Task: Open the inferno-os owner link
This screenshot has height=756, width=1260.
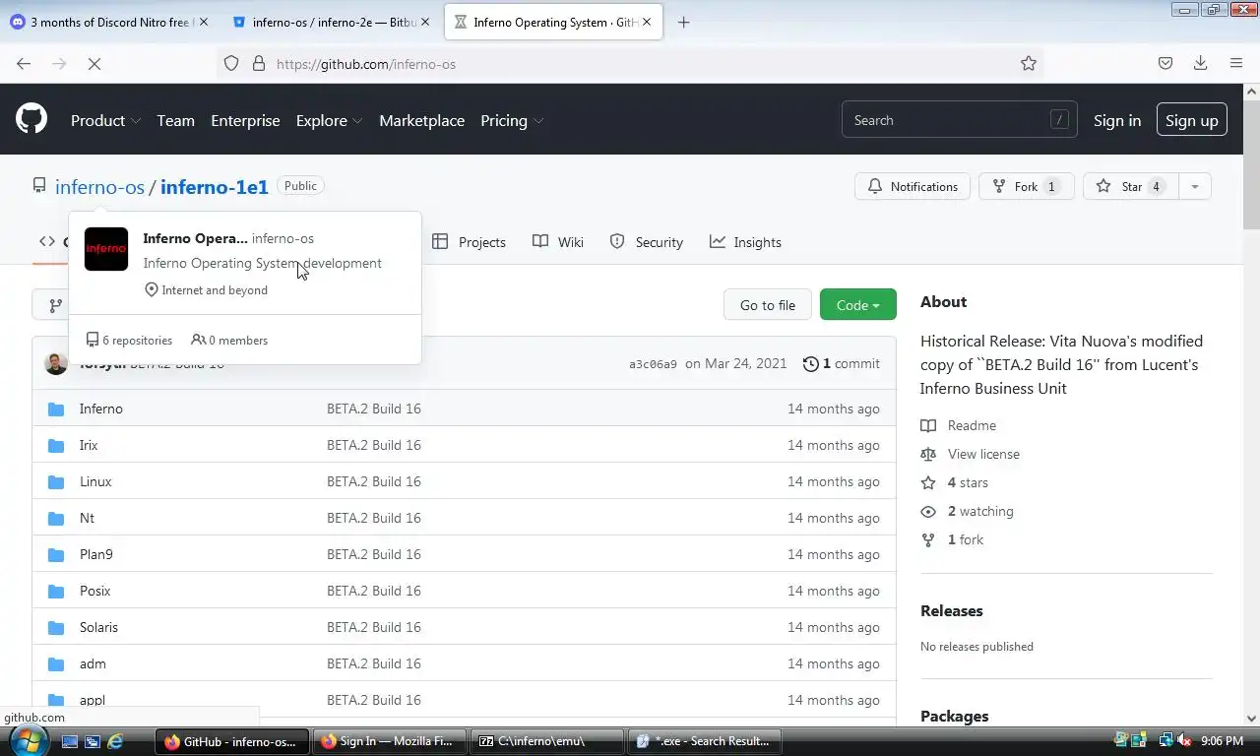Action: pos(99,187)
